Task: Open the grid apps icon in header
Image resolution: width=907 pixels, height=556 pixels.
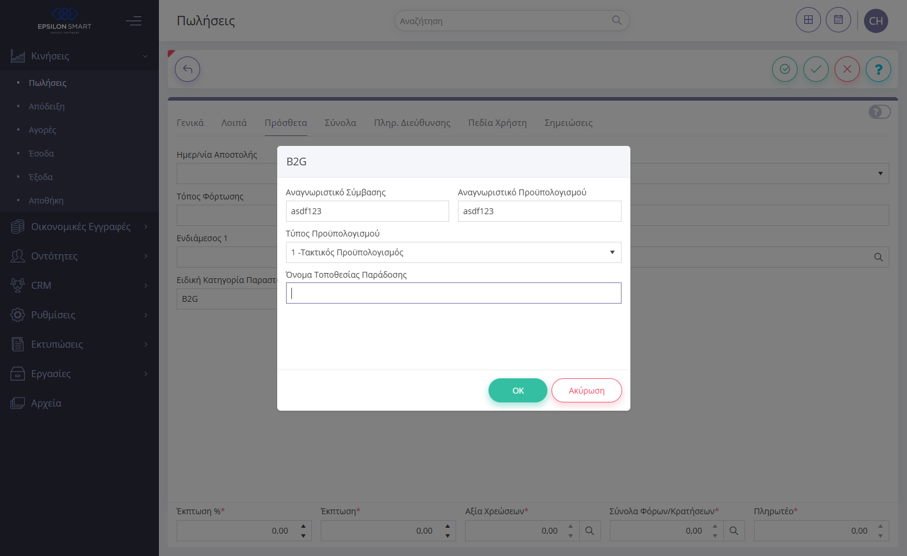Action: coord(808,20)
